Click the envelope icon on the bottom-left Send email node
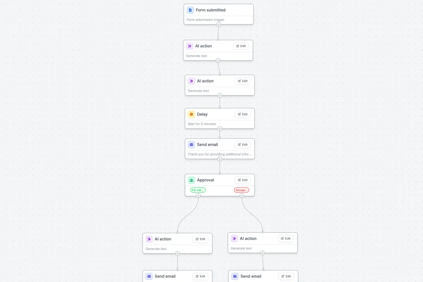The height and width of the screenshot is (282, 423). (149, 276)
